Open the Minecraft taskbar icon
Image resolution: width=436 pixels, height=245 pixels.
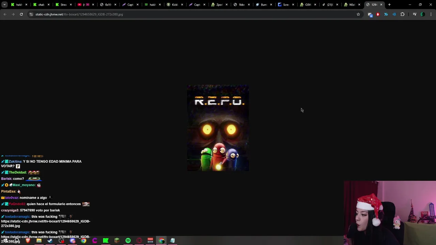point(117,241)
